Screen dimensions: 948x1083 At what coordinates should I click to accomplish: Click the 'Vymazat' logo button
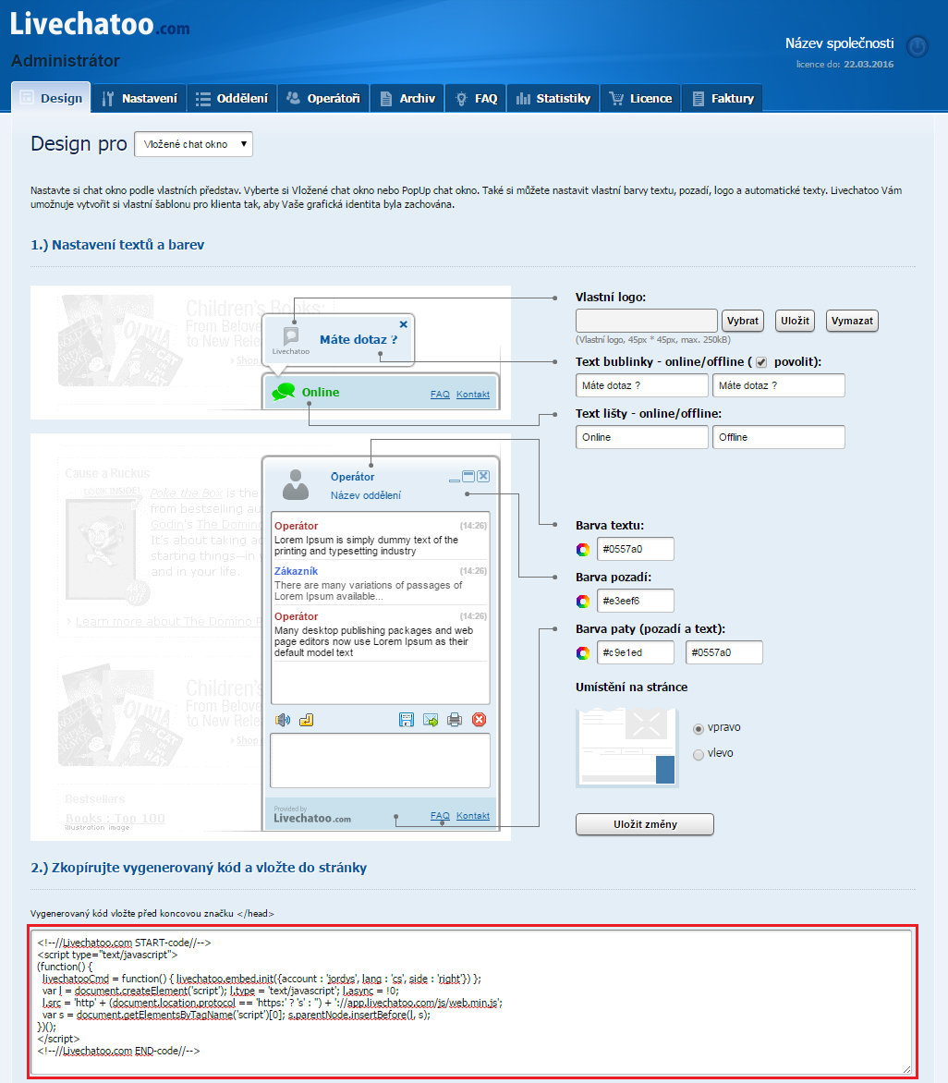(x=852, y=321)
